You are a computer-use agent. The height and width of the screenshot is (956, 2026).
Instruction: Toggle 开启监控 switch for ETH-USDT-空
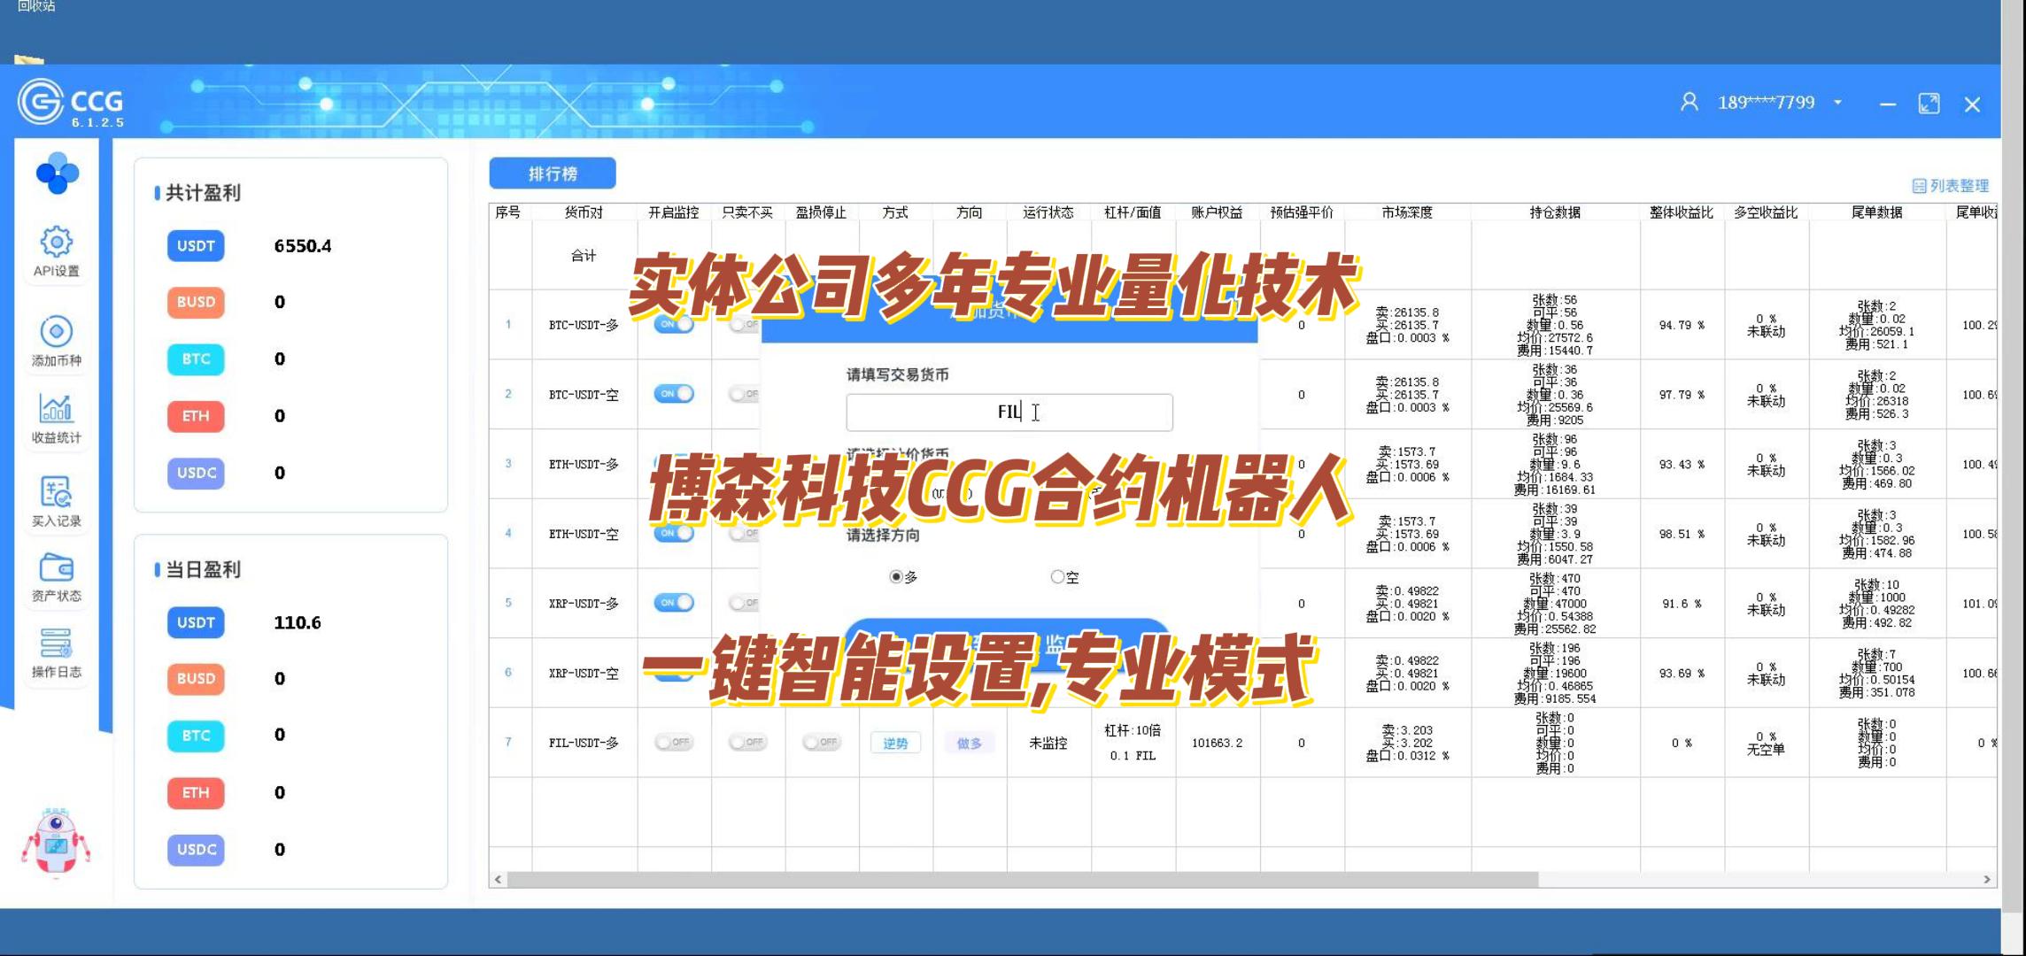click(673, 533)
